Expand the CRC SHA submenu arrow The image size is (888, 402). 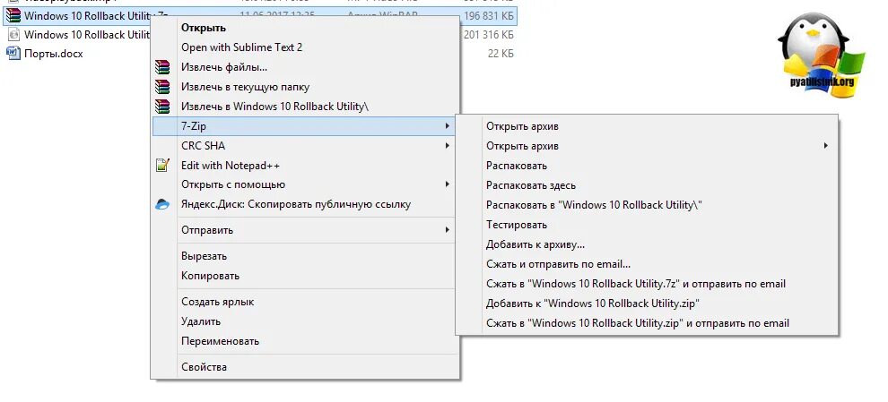pyautogui.click(x=448, y=146)
